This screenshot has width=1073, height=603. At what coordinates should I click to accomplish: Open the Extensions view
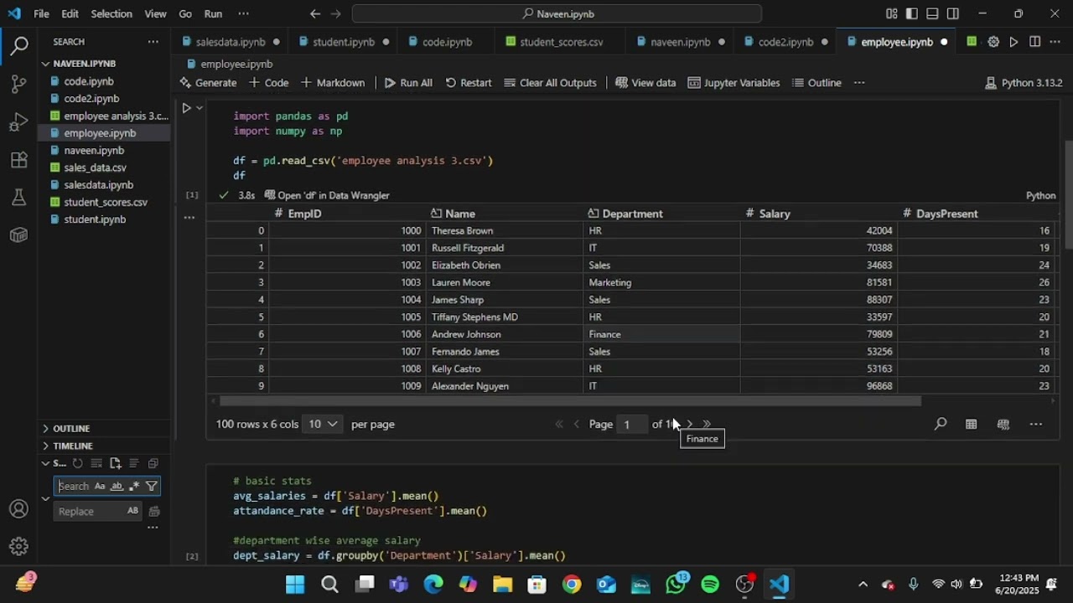pyautogui.click(x=18, y=160)
